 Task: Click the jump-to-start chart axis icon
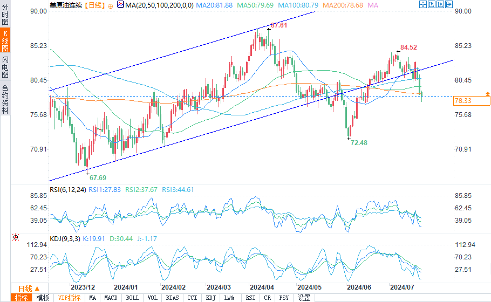[432, 4]
